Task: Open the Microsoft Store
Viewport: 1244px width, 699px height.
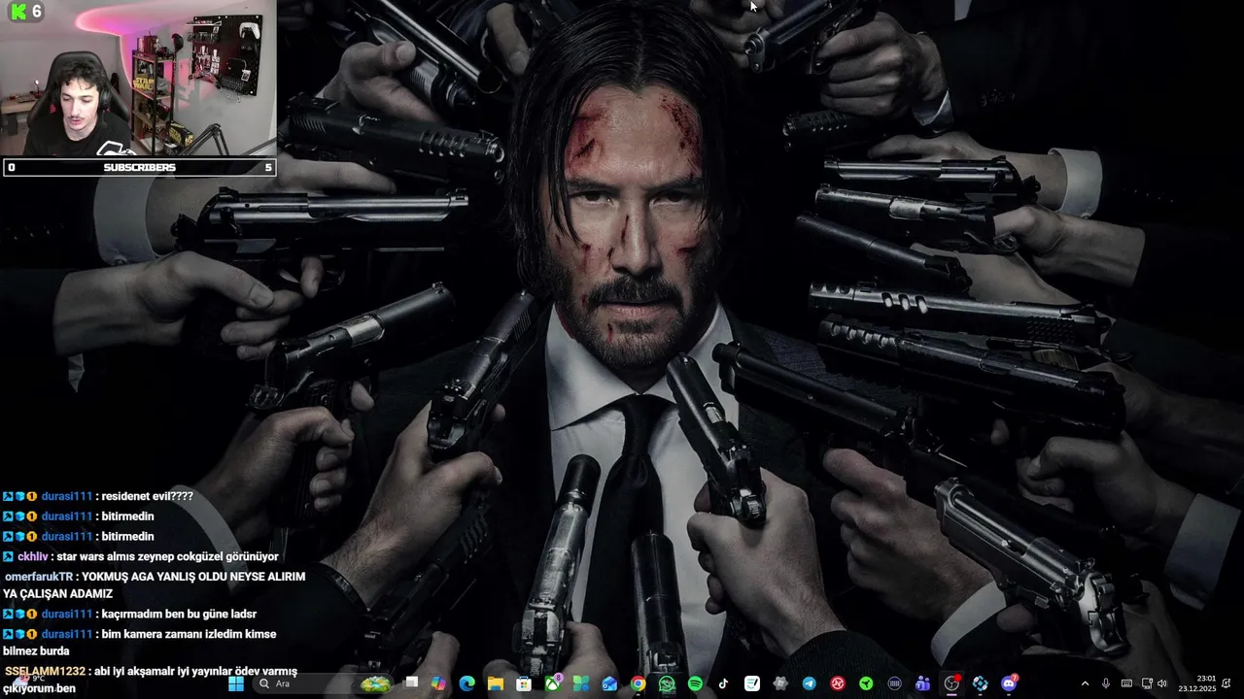Action: (x=524, y=683)
